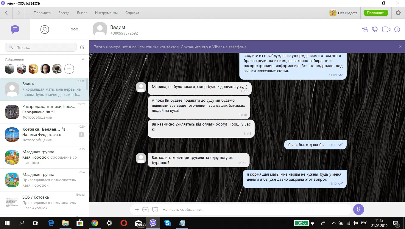The image size is (405, 229).
Task: Open the GIF picker icon
Action: 146,210
